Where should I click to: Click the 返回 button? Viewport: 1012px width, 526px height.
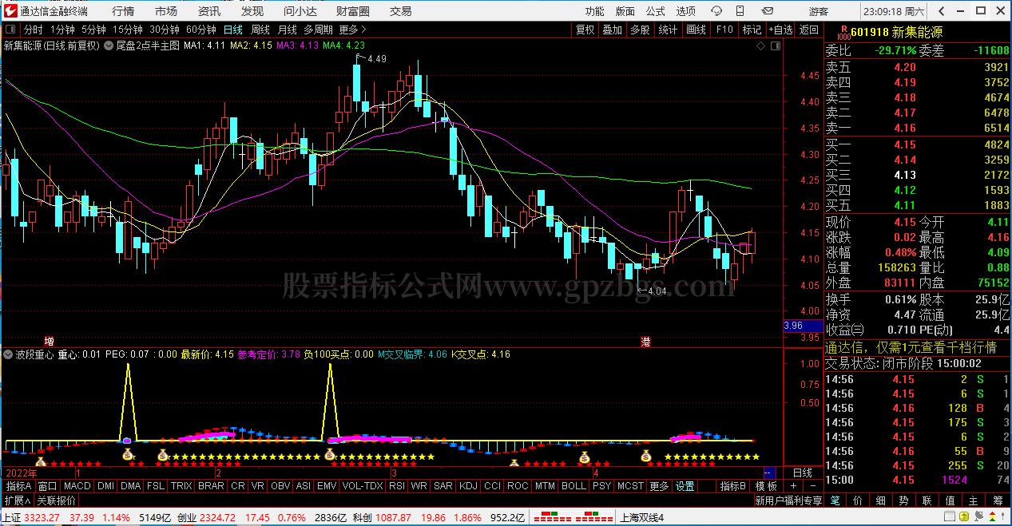coord(808,30)
